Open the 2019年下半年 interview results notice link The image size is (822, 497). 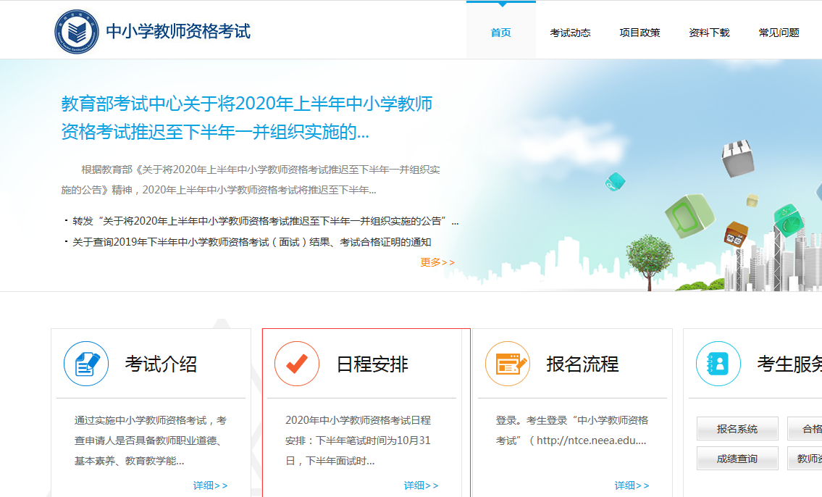tap(251, 242)
